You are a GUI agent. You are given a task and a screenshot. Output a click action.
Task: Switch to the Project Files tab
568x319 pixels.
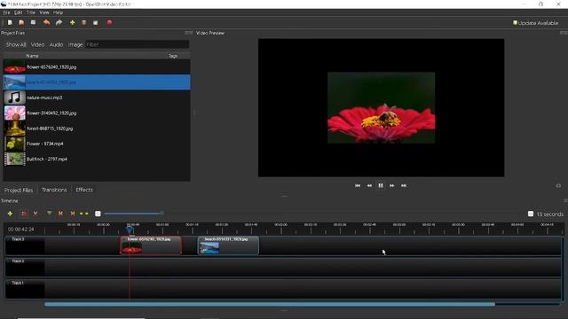point(19,190)
